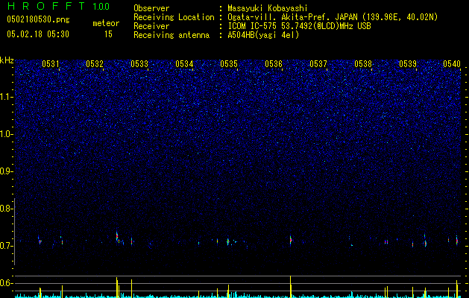The width and height of the screenshot is (469, 298).
Task: Click the 0535 time marker
Action: pos(229,64)
